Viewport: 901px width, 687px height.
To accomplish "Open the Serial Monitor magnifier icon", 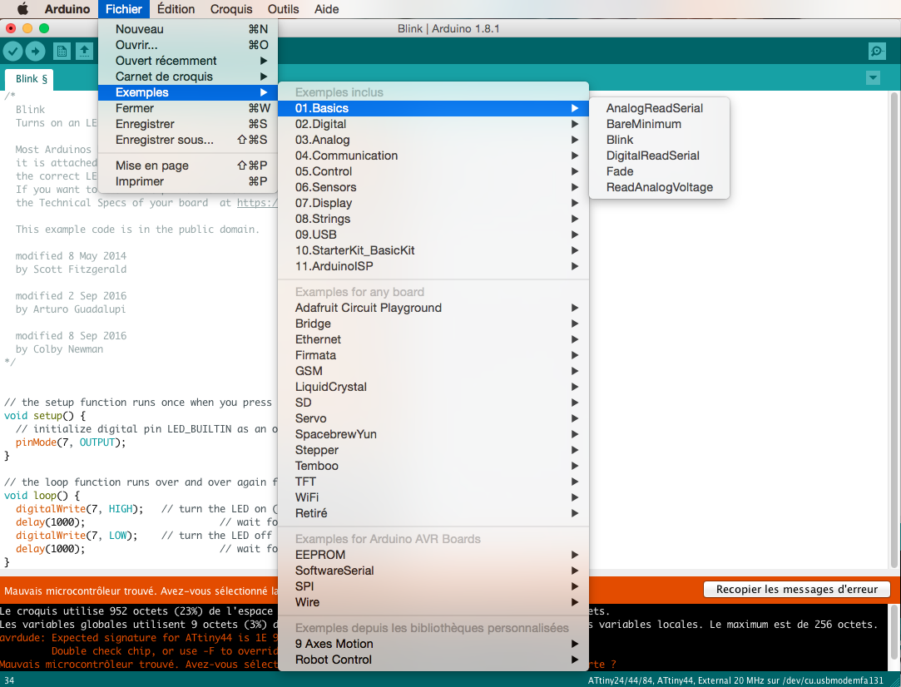I will (x=877, y=51).
